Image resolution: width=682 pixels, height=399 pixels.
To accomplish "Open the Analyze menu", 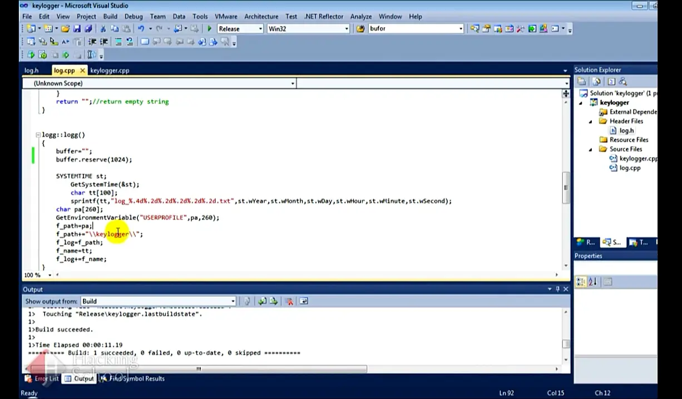I will point(361,16).
